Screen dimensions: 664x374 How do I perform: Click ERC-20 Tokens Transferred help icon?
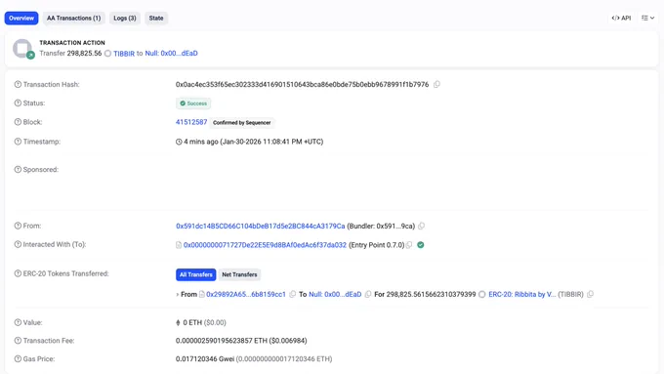coord(18,273)
